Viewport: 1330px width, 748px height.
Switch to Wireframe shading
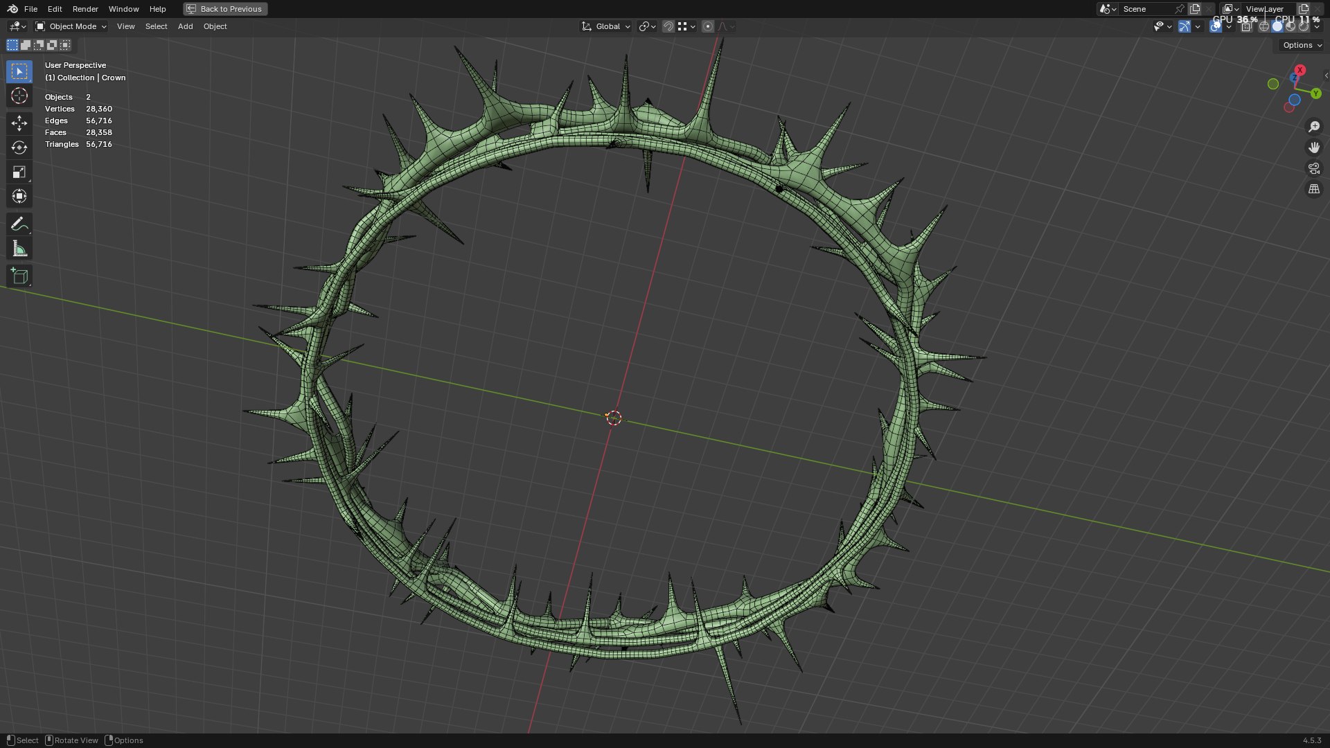coord(1264,26)
